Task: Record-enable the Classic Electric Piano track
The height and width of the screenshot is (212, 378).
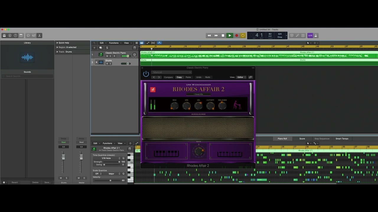Action: pos(114,56)
